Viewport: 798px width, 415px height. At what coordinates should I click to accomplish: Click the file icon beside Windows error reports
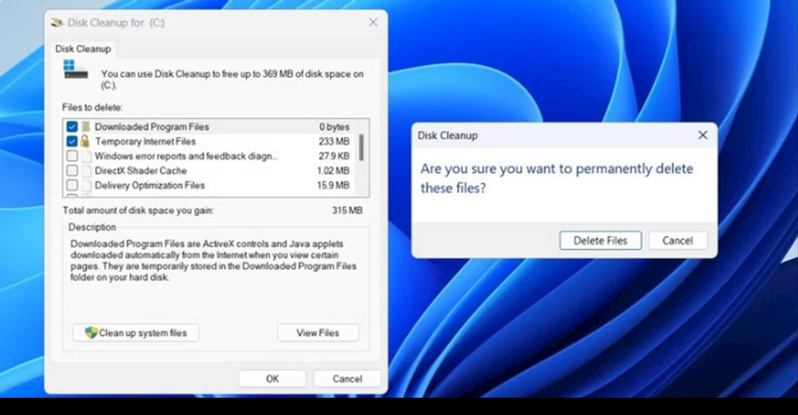(86, 156)
